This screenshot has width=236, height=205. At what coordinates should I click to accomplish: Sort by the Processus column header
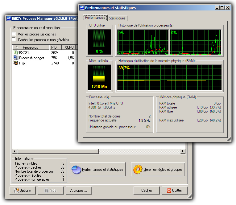tap(31, 47)
